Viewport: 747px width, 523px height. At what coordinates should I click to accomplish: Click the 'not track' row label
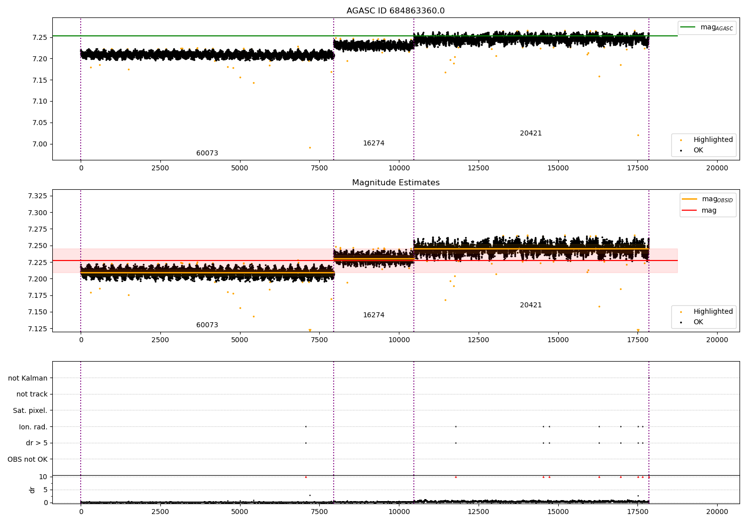point(32,394)
